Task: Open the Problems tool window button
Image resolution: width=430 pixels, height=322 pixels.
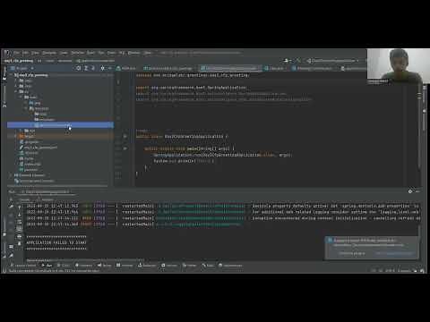Action: click(83, 265)
